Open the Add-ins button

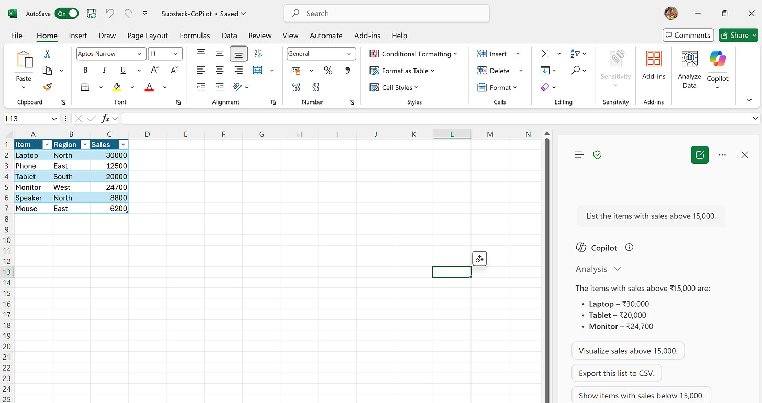[x=654, y=66]
